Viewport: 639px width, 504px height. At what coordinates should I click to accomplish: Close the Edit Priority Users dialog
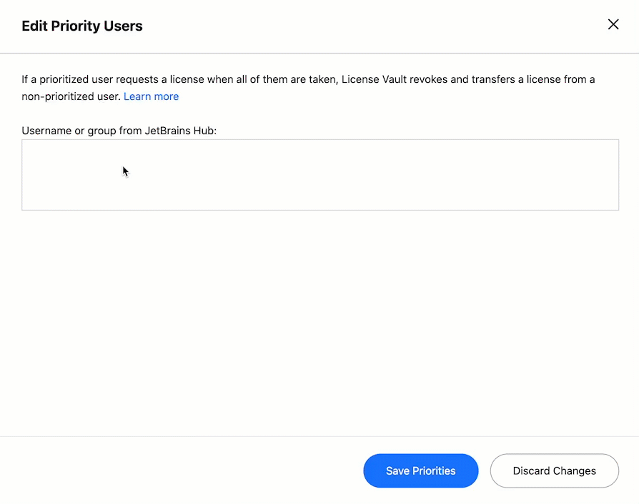[x=613, y=24]
